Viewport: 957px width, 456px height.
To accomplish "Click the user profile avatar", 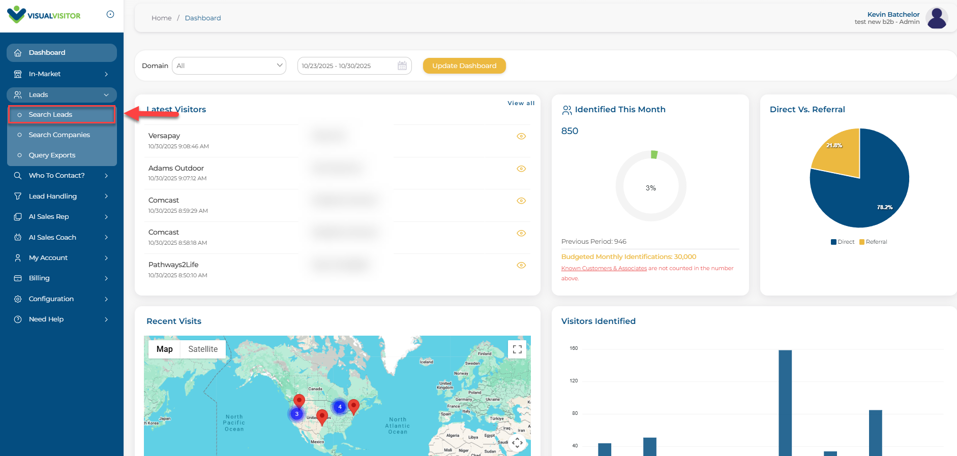I will tap(936, 18).
